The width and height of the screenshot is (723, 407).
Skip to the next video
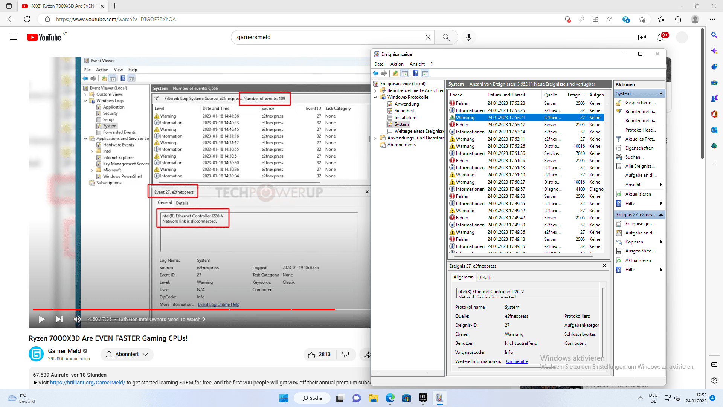59,319
